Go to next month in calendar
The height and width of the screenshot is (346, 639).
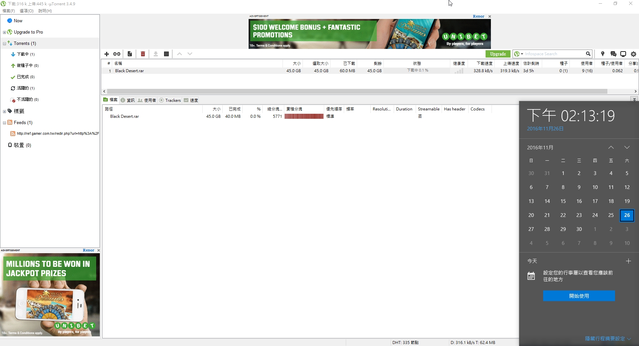(x=627, y=147)
